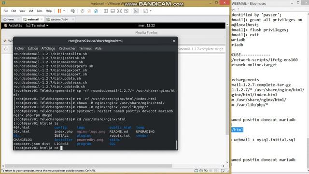This screenshot has height=174, width=309.
Task: Enter full screen mode icon
Action: click(x=119, y=11)
